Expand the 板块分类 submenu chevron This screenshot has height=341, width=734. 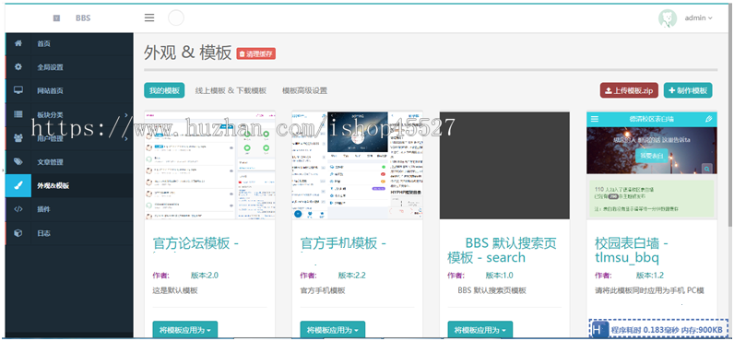coord(125,114)
